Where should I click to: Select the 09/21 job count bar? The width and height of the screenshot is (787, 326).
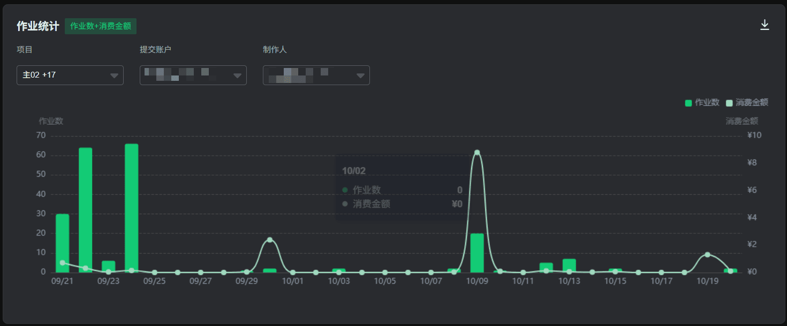(63, 244)
